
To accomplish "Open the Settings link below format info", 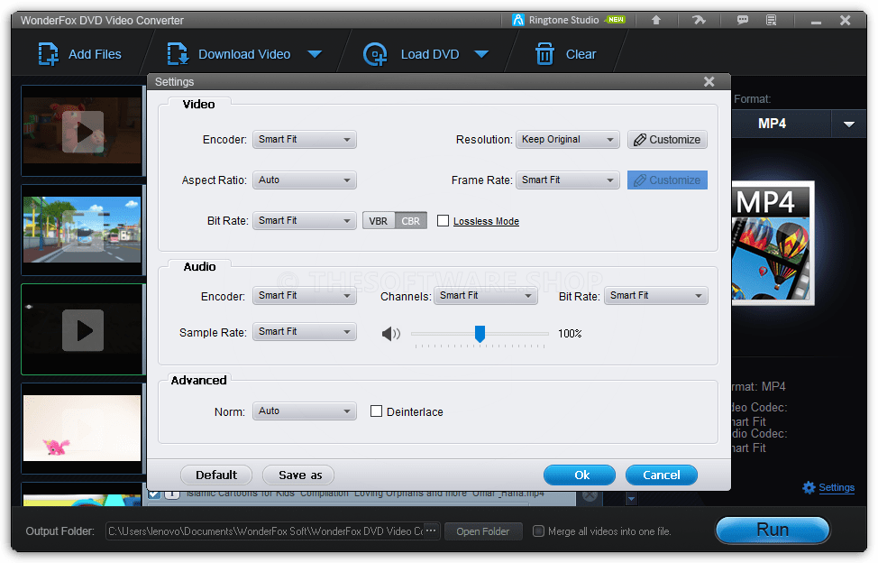I will pos(837,487).
